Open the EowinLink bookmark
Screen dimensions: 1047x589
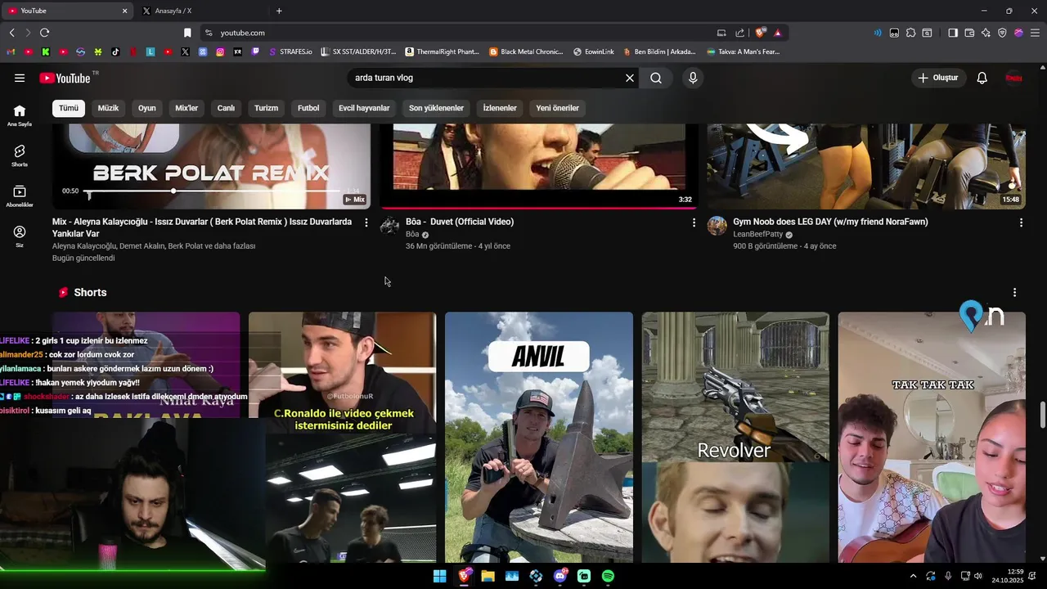tap(594, 52)
